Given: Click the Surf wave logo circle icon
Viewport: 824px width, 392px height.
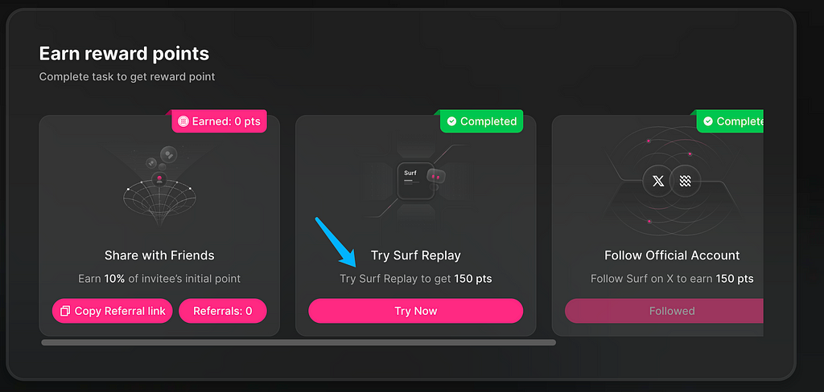Looking at the screenshot, I should 686,182.
